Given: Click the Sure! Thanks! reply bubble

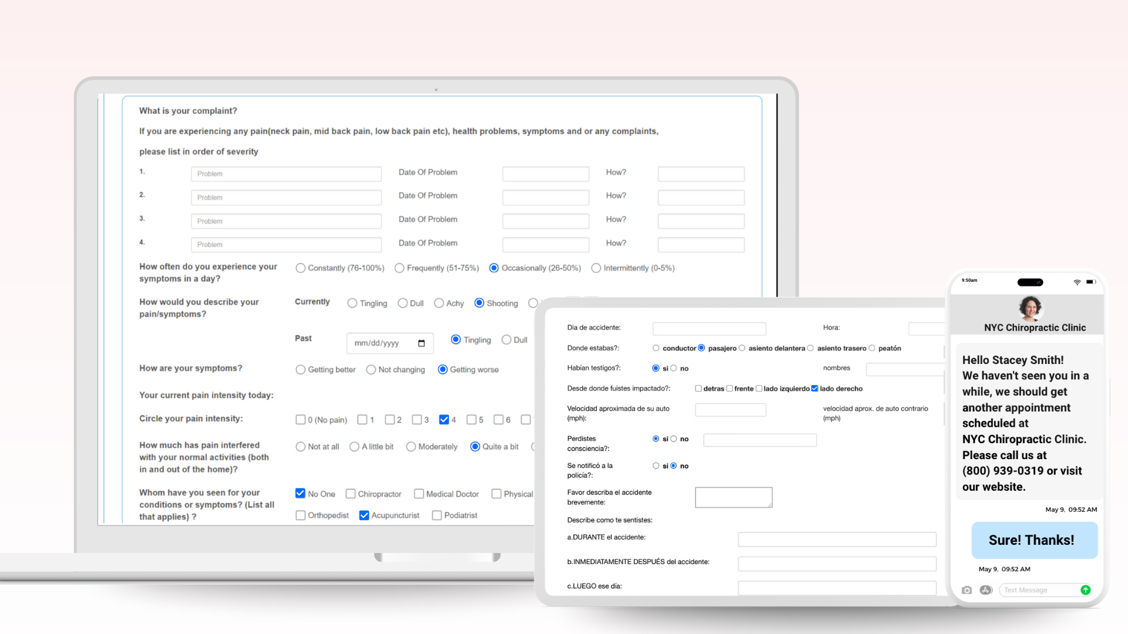Looking at the screenshot, I should (1034, 540).
